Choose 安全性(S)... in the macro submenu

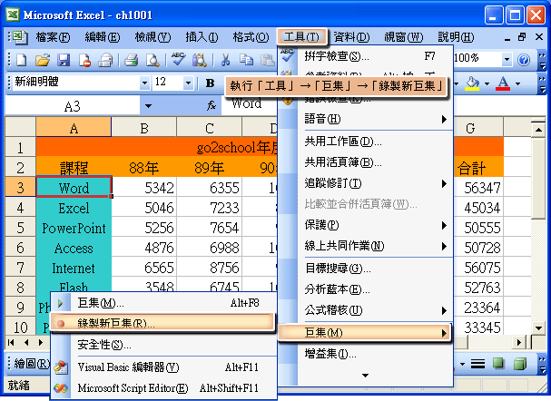pyautogui.click(x=162, y=345)
